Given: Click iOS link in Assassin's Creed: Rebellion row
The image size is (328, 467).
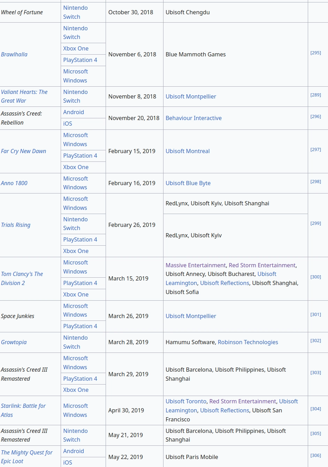Looking at the screenshot, I should 68,124.
